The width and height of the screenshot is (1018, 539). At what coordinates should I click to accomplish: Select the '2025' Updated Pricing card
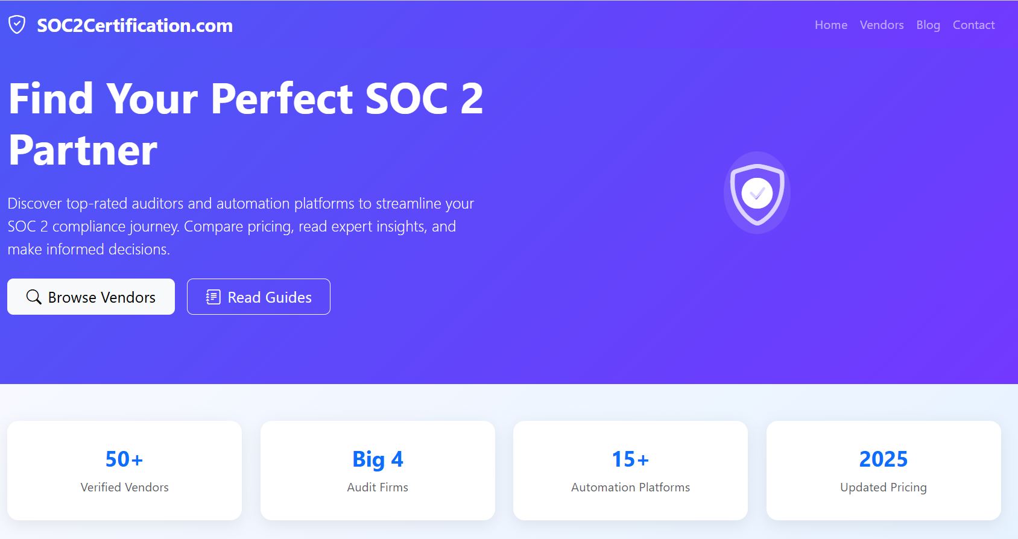point(883,470)
